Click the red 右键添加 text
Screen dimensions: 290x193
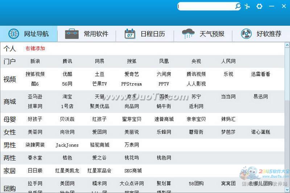click(x=35, y=49)
